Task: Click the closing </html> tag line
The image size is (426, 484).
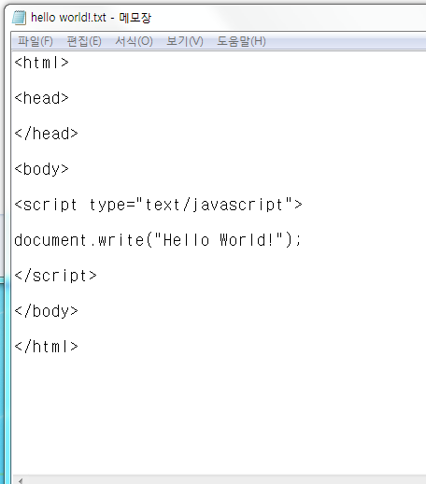Action: (46, 347)
